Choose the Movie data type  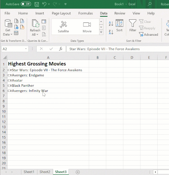(x=87, y=27)
